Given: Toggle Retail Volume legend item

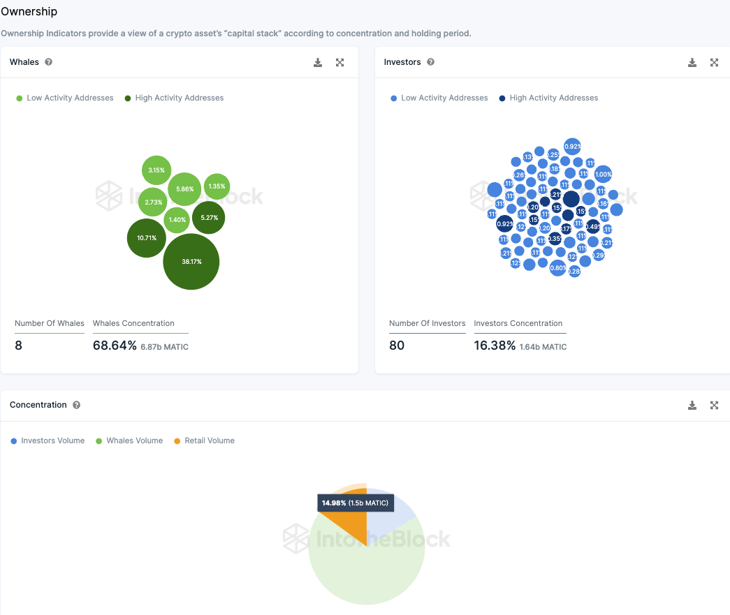Looking at the screenshot, I should coord(204,440).
